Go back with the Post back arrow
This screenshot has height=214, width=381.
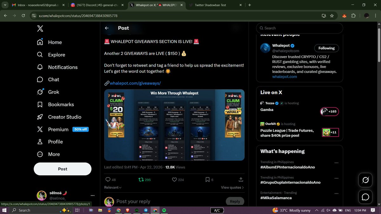click(x=107, y=28)
